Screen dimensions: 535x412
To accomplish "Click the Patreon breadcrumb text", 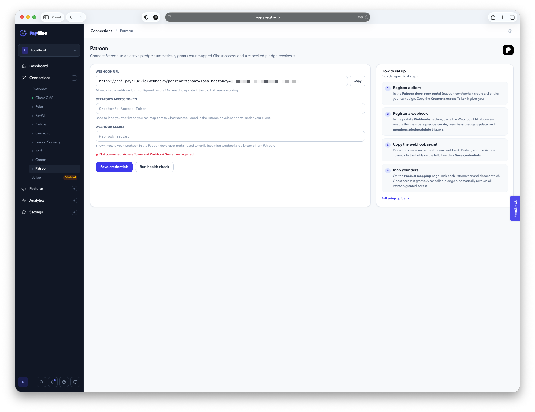I will [x=127, y=31].
